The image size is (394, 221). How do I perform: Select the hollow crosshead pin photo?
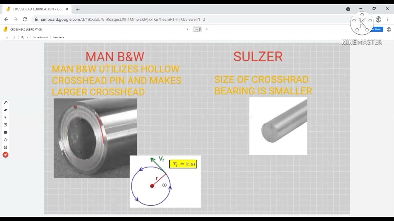click(x=95, y=138)
